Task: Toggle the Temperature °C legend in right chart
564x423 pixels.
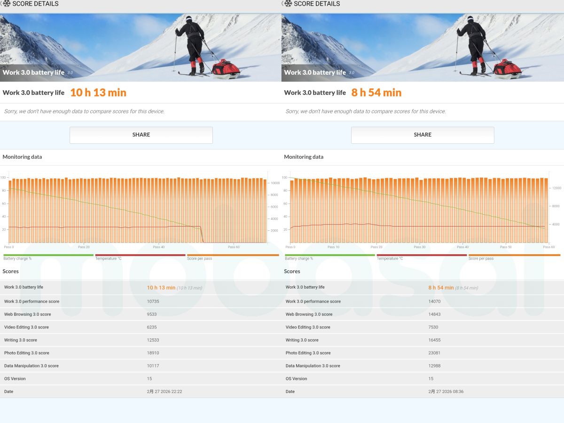Action: [x=422, y=256]
